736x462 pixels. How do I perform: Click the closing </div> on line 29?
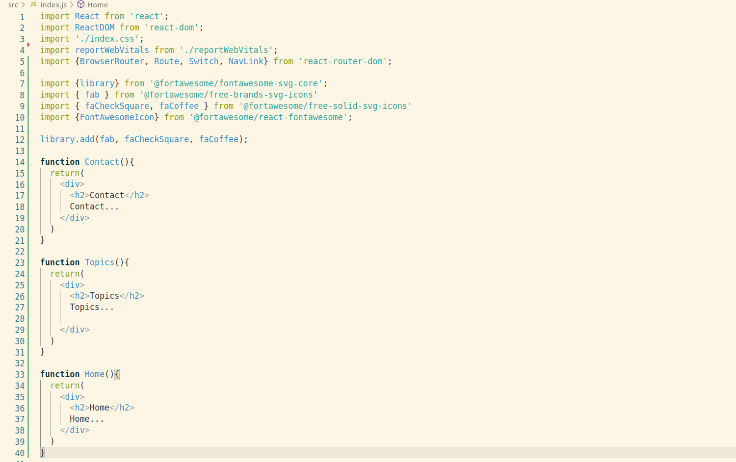[75, 330]
